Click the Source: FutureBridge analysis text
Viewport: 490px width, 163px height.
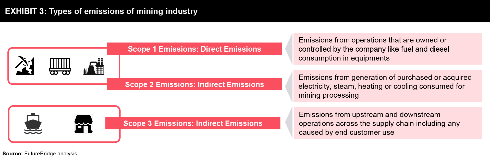[x=40, y=154]
